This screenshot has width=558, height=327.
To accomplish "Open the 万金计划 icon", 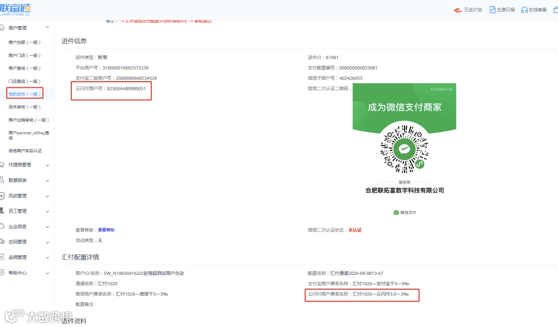I will click(x=458, y=10).
